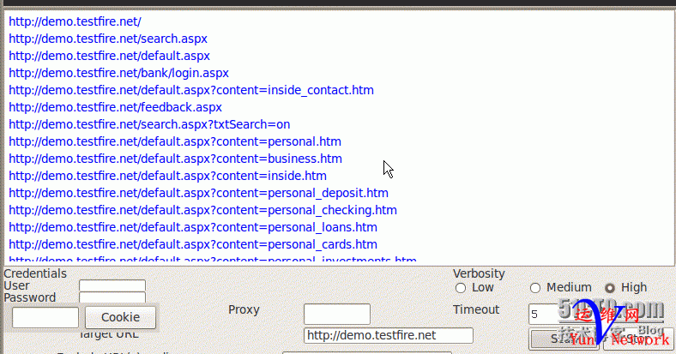Screen dimensions: 676x354
Task: Set verbosity to Low
Action: coord(461,288)
